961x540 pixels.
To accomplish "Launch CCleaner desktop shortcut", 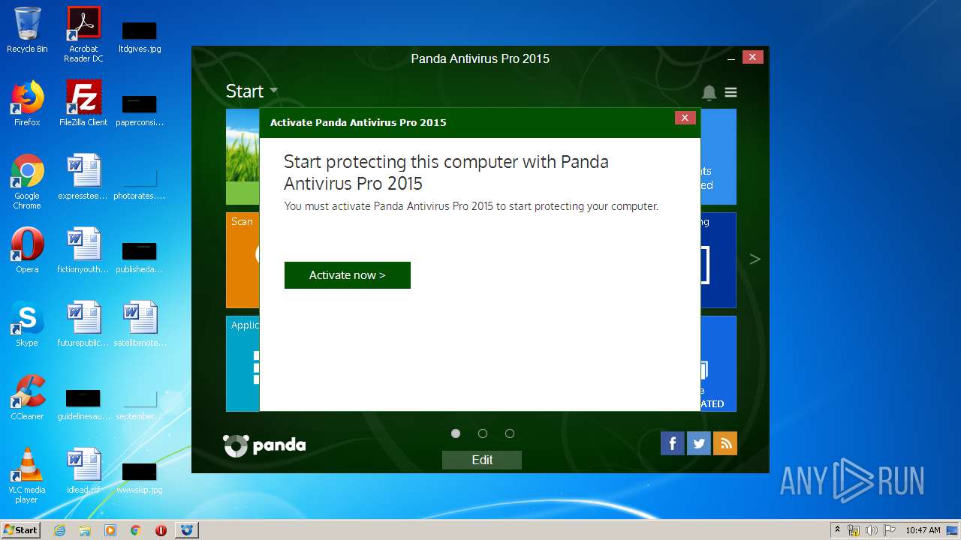I will point(27,397).
